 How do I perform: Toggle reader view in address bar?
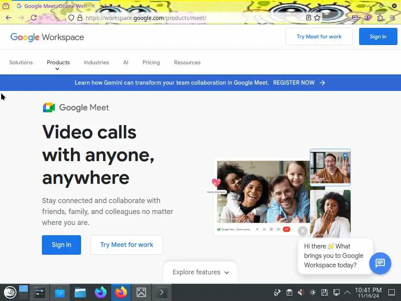pos(309,18)
